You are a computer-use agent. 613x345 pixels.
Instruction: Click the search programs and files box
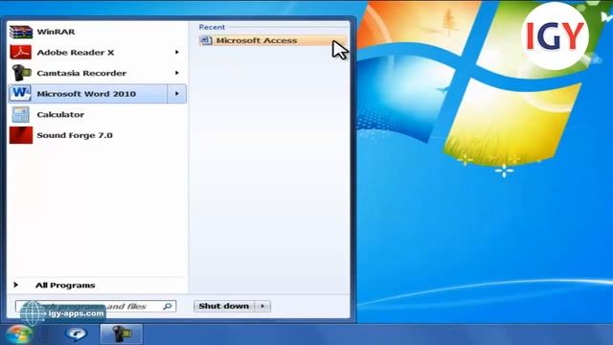pos(96,307)
